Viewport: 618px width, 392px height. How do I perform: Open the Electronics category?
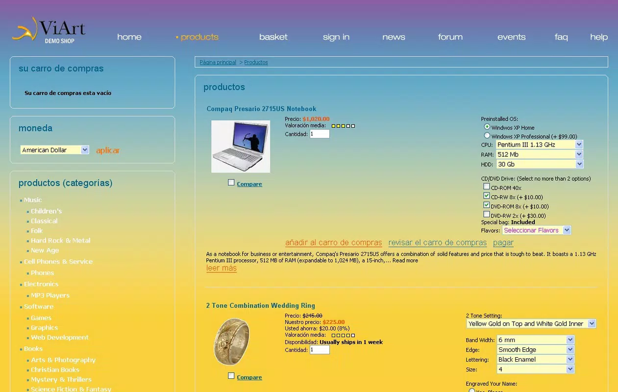coord(41,284)
